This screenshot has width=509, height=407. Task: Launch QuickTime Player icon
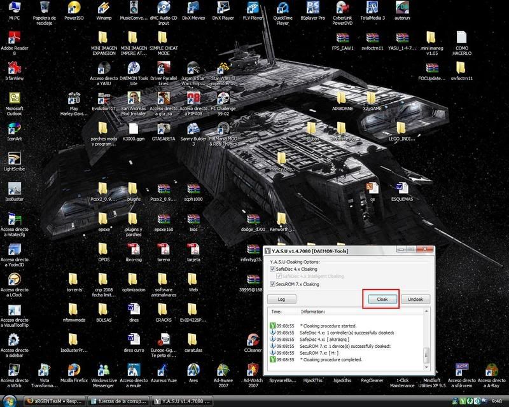(x=282, y=13)
